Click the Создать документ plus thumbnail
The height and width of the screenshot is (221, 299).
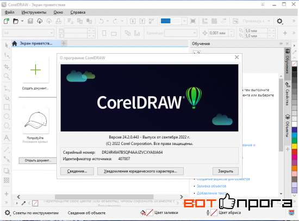coord(35,70)
